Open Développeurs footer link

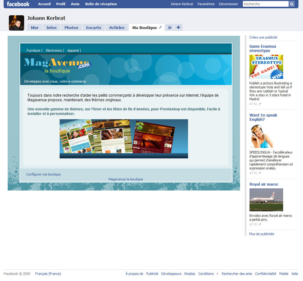point(171,274)
